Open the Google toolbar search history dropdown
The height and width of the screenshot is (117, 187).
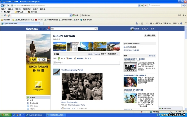70,16
